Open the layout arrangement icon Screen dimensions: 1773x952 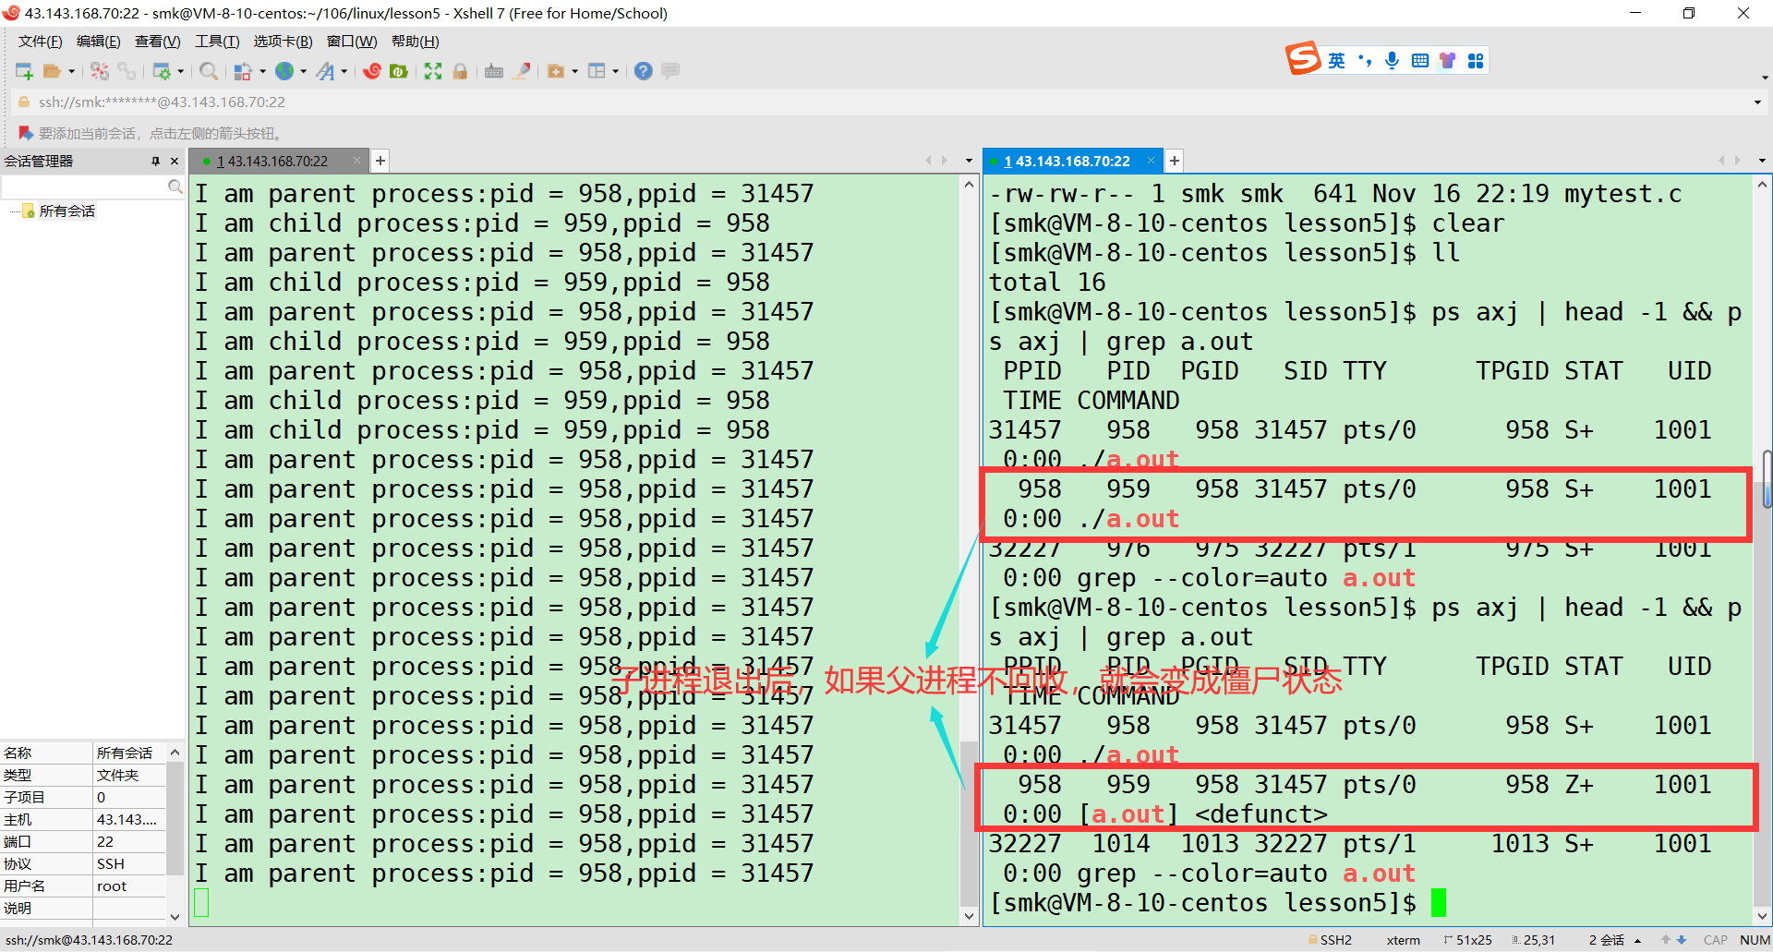tap(597, 71)
